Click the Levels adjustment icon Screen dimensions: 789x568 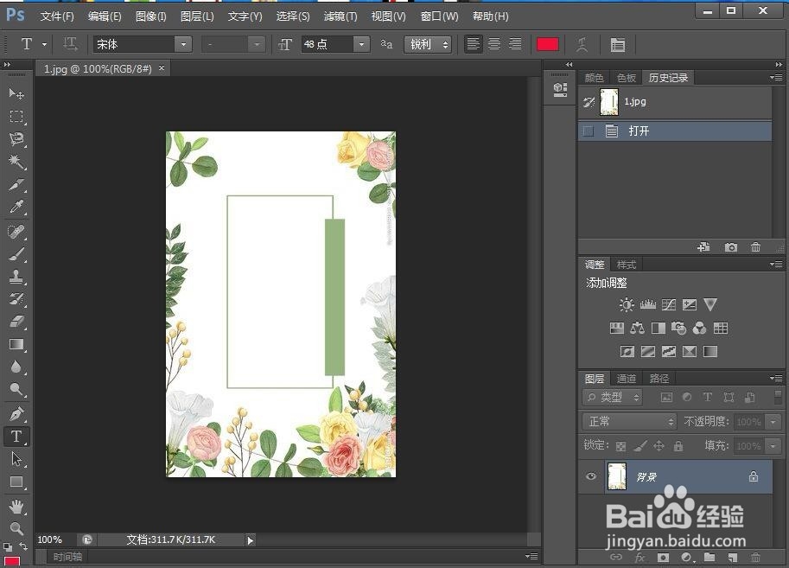click(x=647, y=304)
